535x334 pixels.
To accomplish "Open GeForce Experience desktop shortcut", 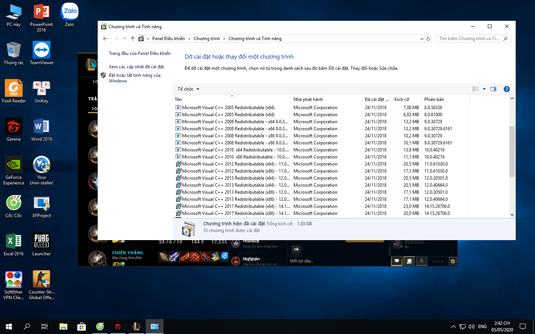I will 14,171.
